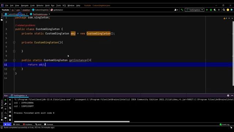Collapse the constructor fold at line 6
Image resolution: width=234 pixels, height=132 pixels.
click(x=14, y=43)
